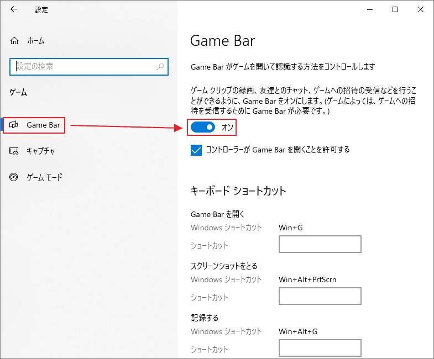Select the Game Bar sidebar icon
Screen dimensions: 434x359
[x=14, y=125]
